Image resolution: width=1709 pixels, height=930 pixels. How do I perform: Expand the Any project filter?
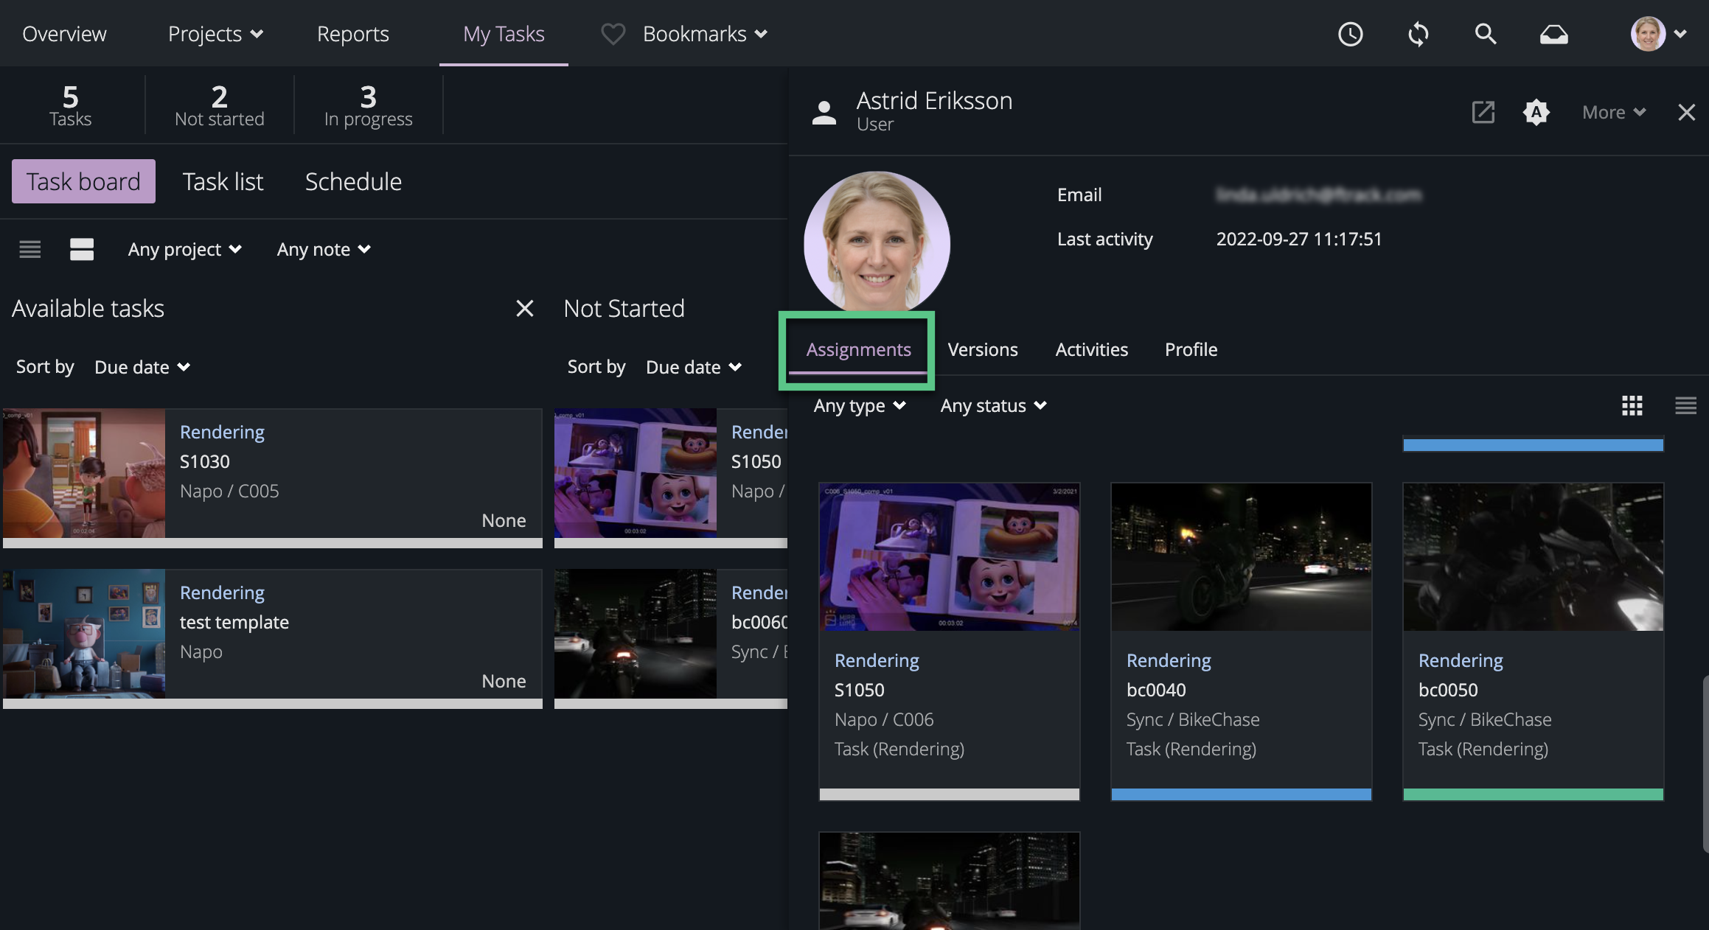184,249
